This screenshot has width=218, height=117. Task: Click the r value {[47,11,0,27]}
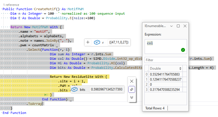[x=119, y=42]
